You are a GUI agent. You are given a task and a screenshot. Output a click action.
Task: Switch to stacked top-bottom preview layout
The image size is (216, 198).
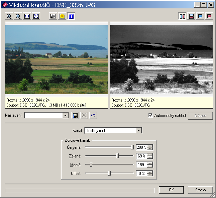click(x=191, y=16)
